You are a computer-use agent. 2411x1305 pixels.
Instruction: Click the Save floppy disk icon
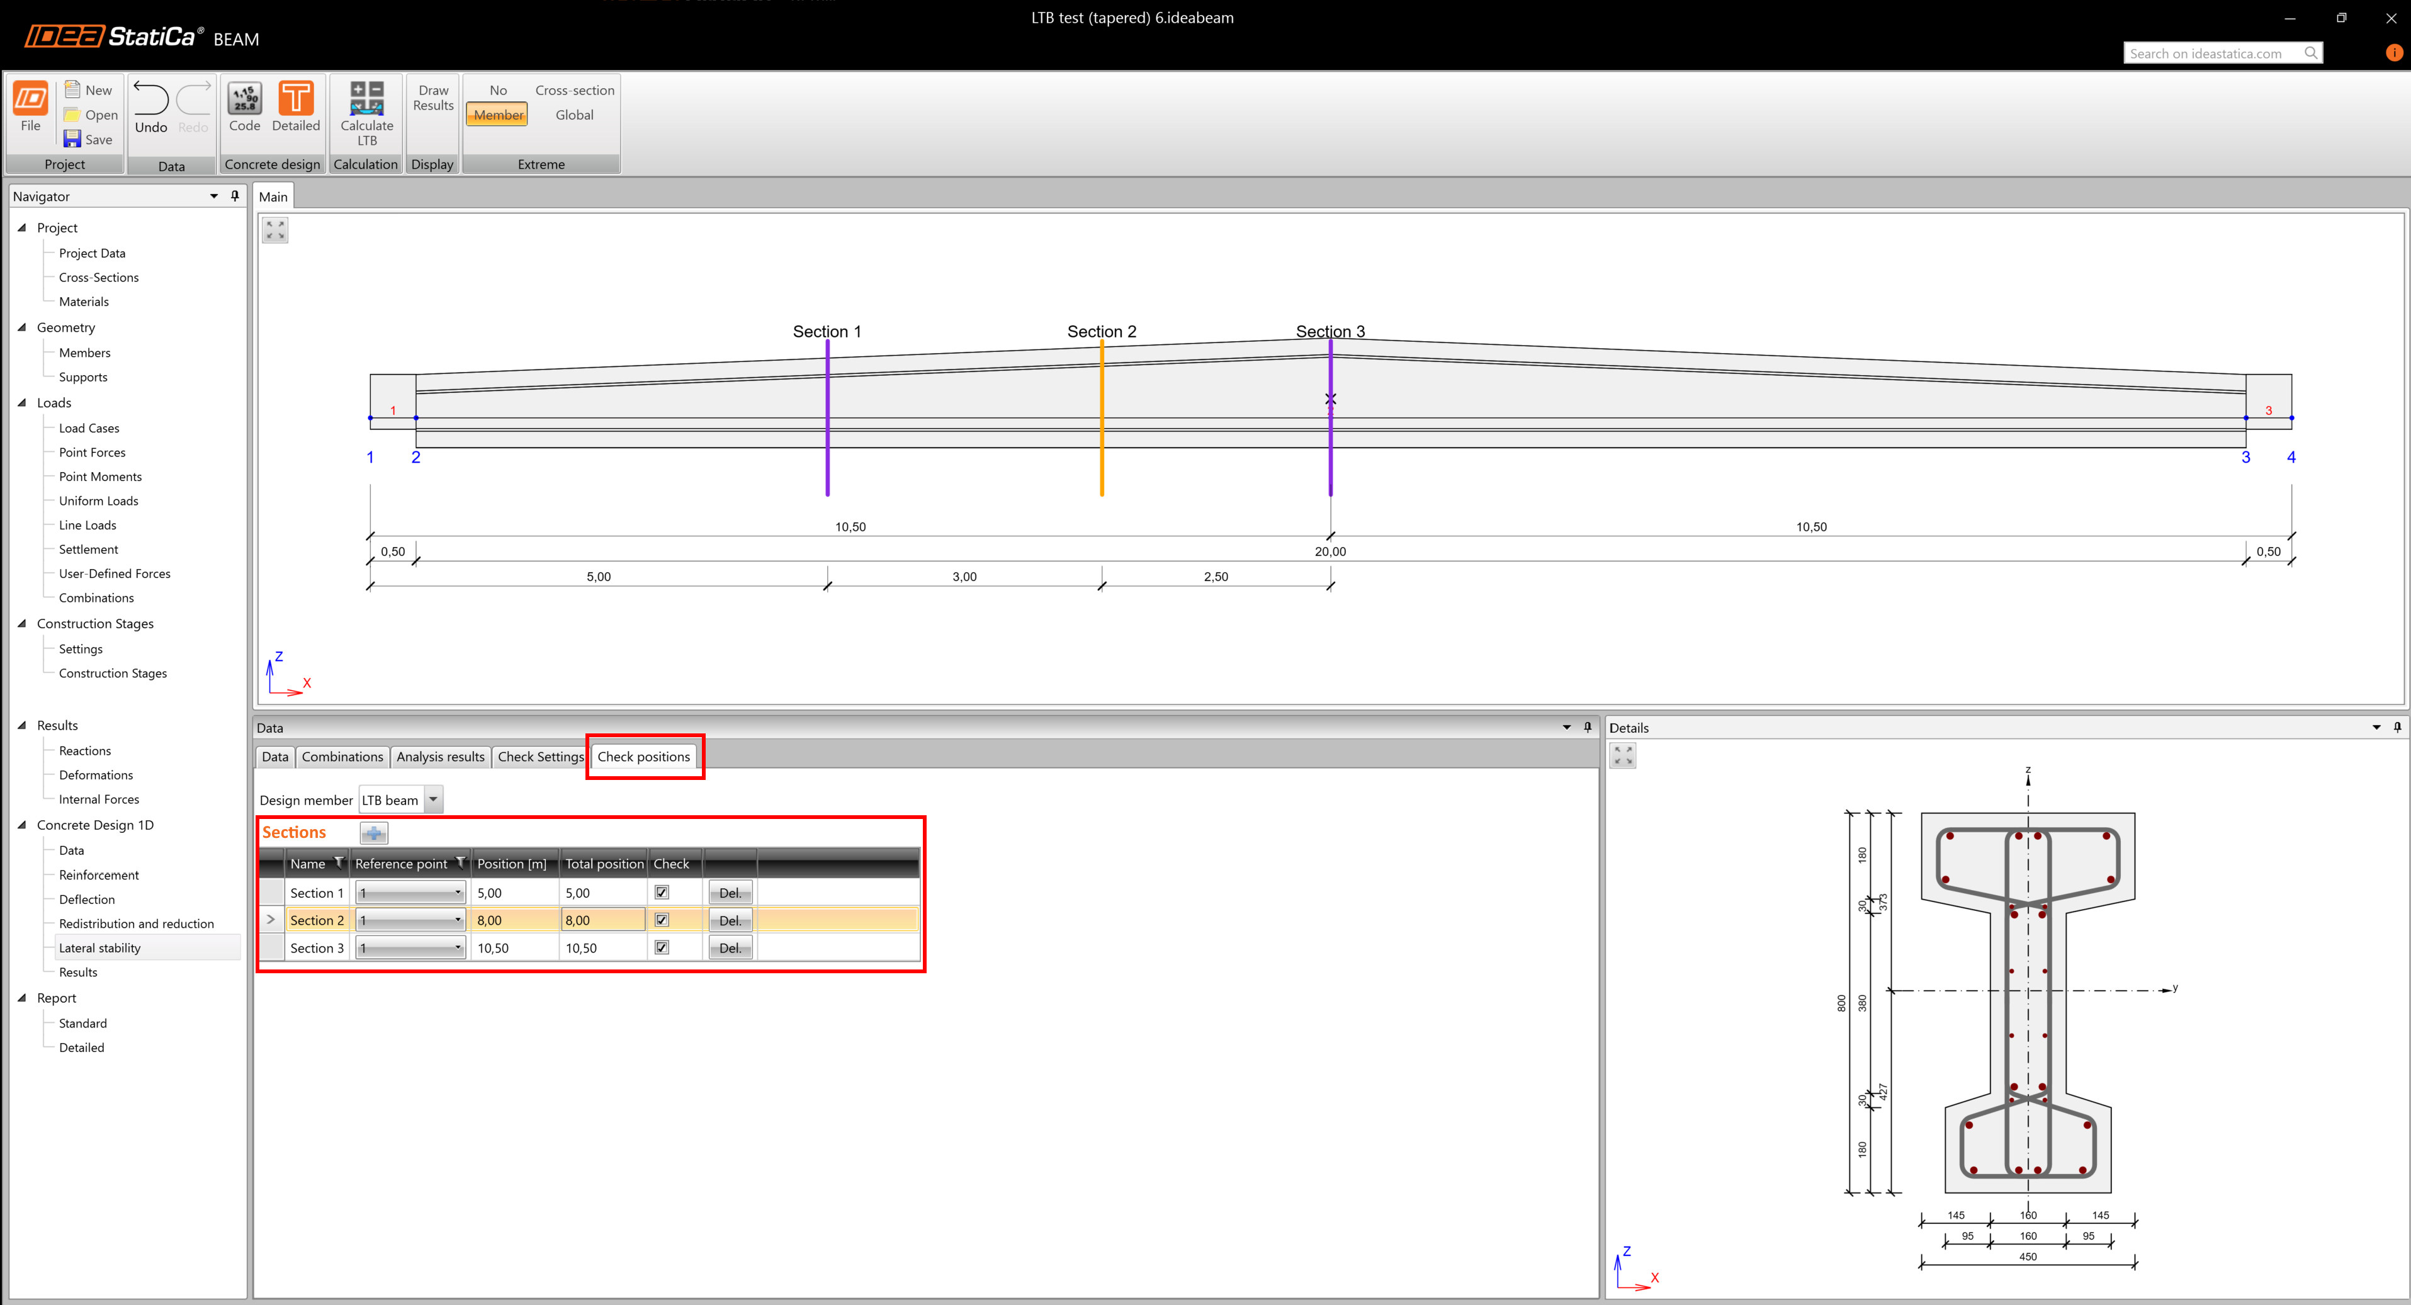pyautogui.click(x=72, y=140)
